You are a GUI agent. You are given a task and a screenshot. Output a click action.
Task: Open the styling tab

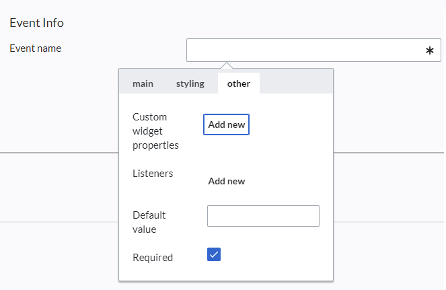(x=190, y=83)
